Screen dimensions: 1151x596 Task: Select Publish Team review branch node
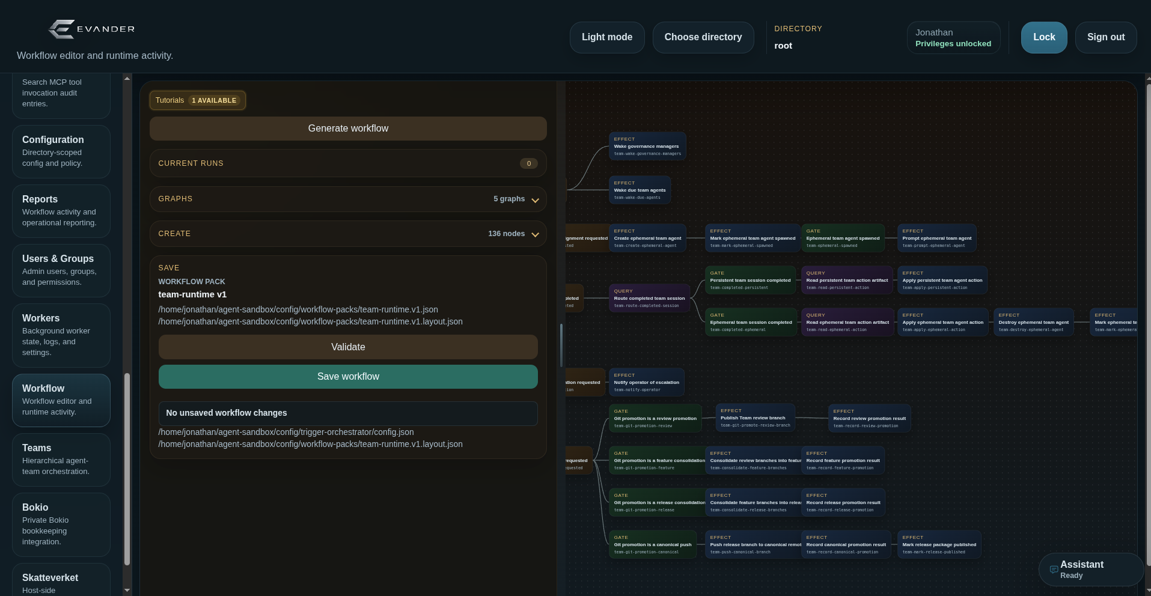tap(756, 418)
